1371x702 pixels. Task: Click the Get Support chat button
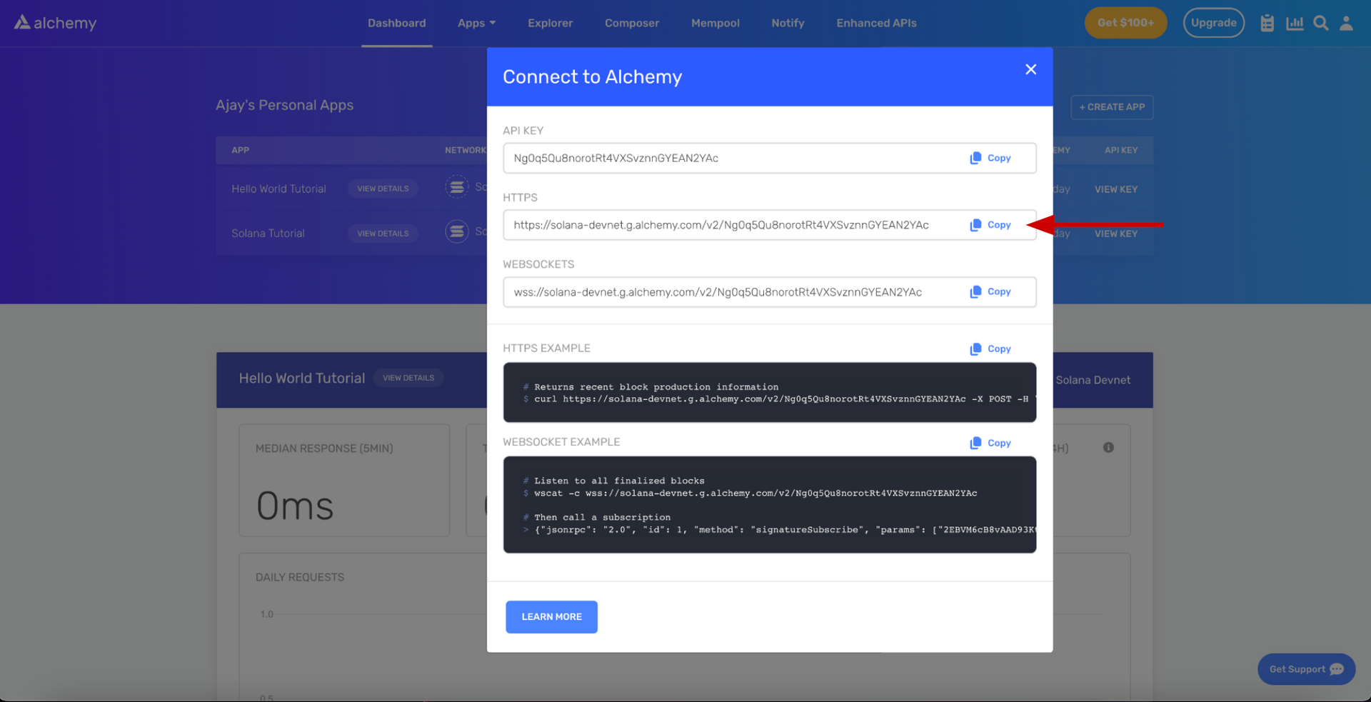[1306, 669]
